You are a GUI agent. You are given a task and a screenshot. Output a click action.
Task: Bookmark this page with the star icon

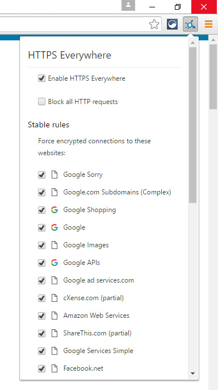tap(154, 24)
